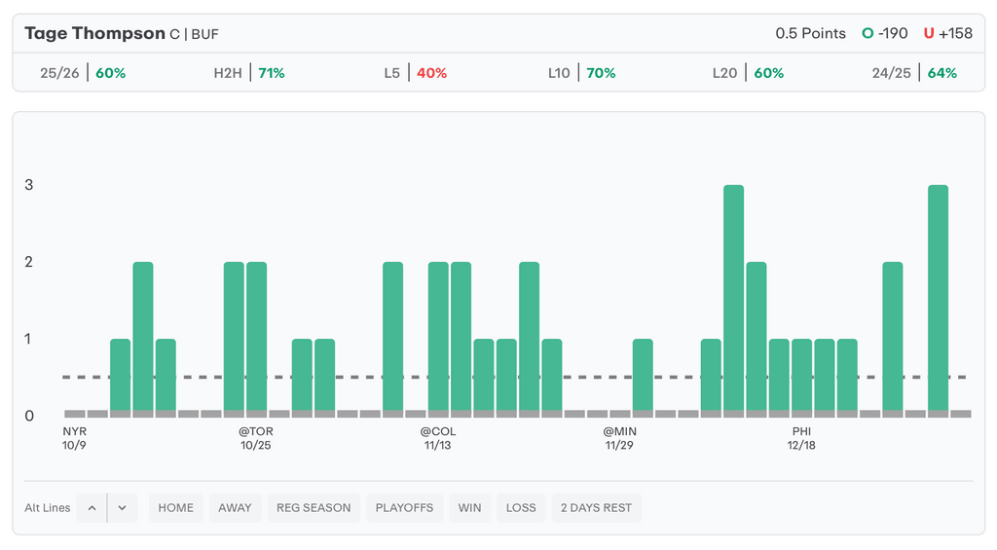
Task: Click the Alt Lines down chevron
Action: point(122,508)
